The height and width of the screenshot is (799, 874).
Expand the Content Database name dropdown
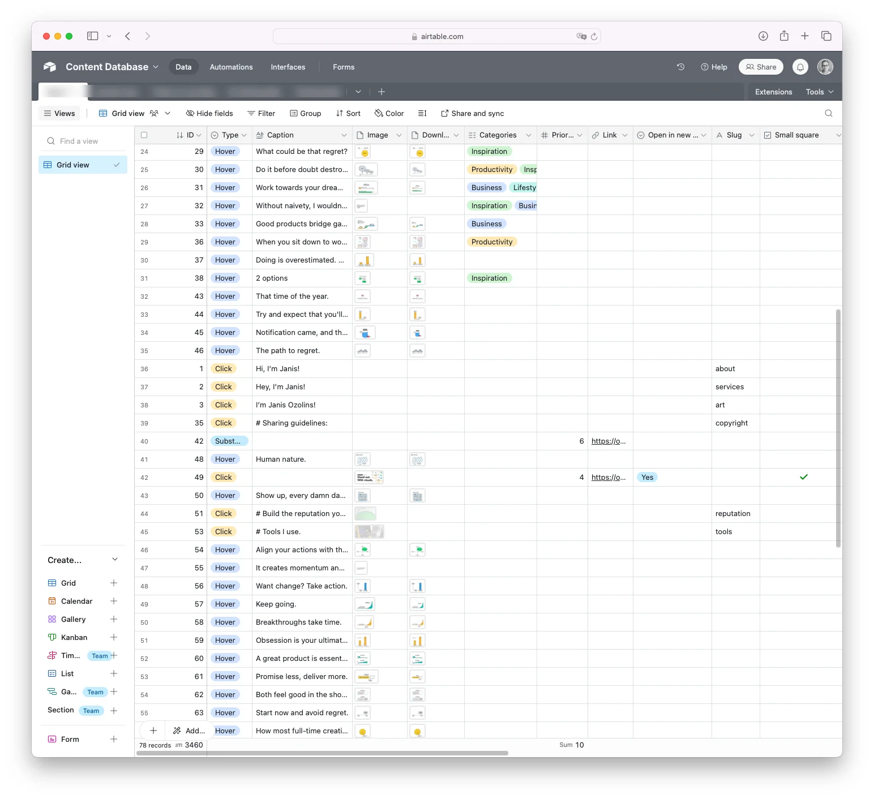click(x=156, y=67)
